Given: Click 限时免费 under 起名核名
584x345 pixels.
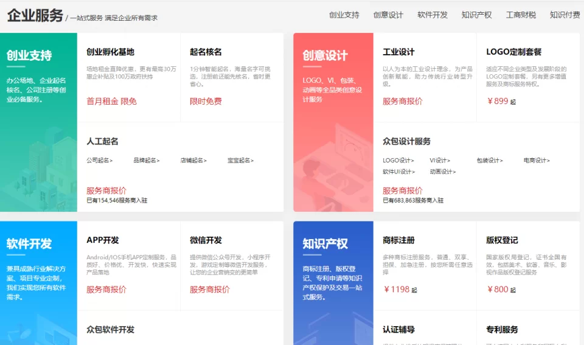Looking at the screenshot, I should (x=206, y=102).
